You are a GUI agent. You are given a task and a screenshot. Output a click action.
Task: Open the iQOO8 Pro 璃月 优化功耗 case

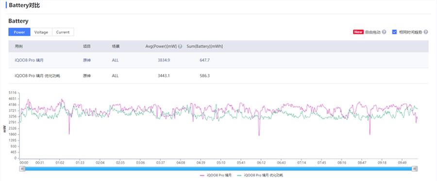(x=37, y=75)
